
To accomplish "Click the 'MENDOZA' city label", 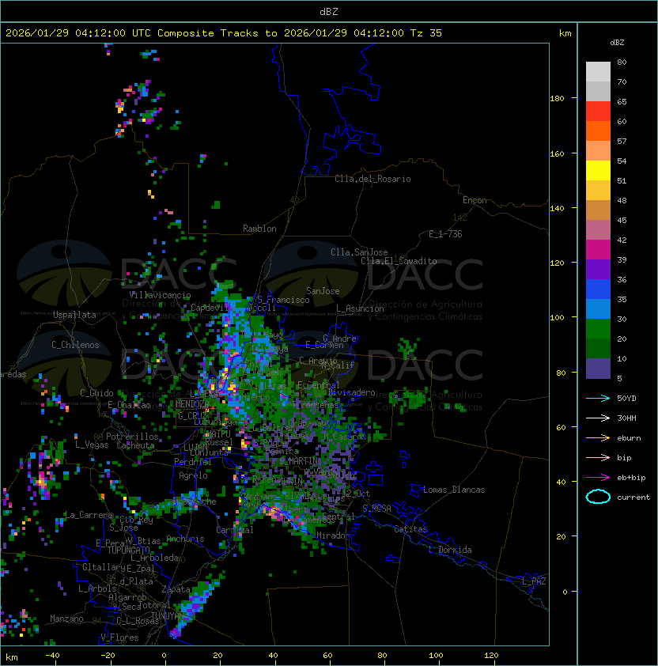I will pyautogui.click(x=192, y=404).
